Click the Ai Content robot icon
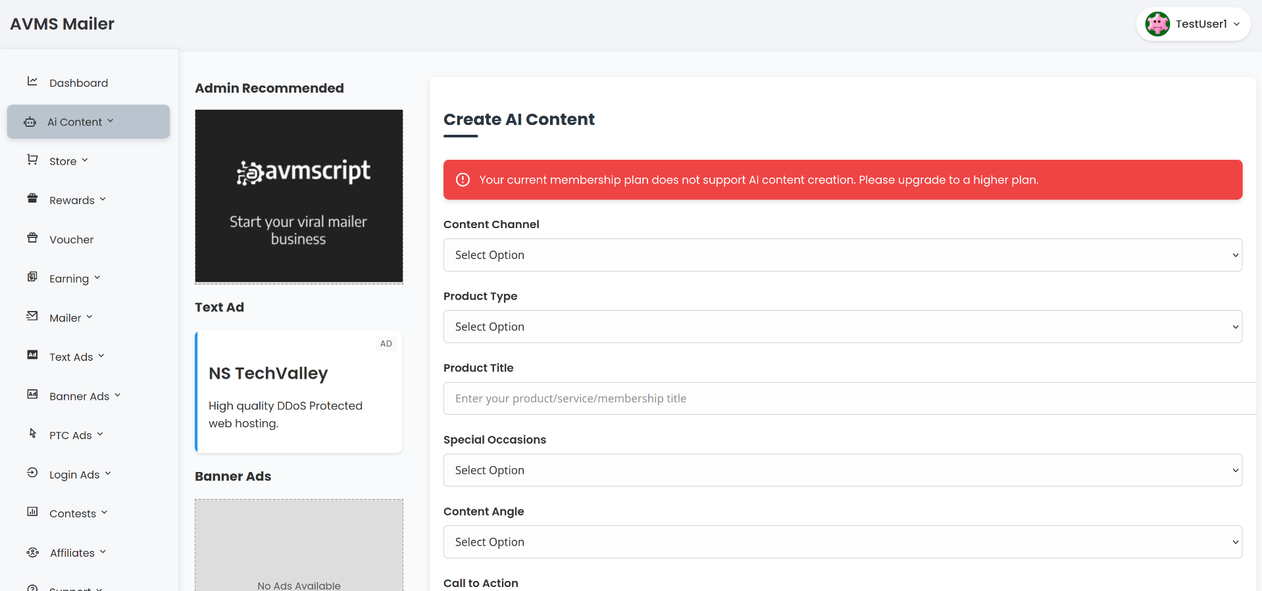Viewport: 1262px width, 591px height. tap(30, 122)
